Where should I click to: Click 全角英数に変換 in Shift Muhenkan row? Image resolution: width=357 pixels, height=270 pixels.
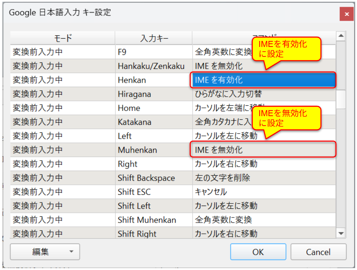[264, 220]
